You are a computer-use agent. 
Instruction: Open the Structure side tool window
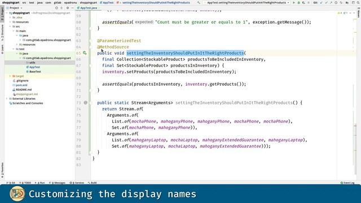2,33
